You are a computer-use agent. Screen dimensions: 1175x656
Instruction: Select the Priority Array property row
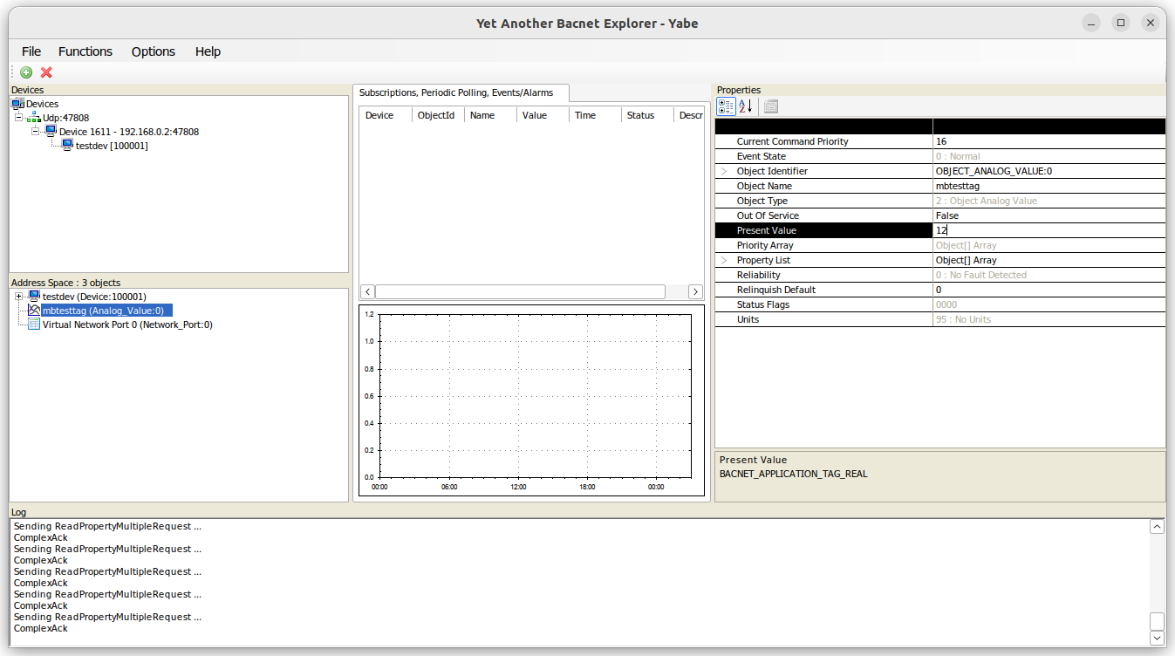[940, 245]
